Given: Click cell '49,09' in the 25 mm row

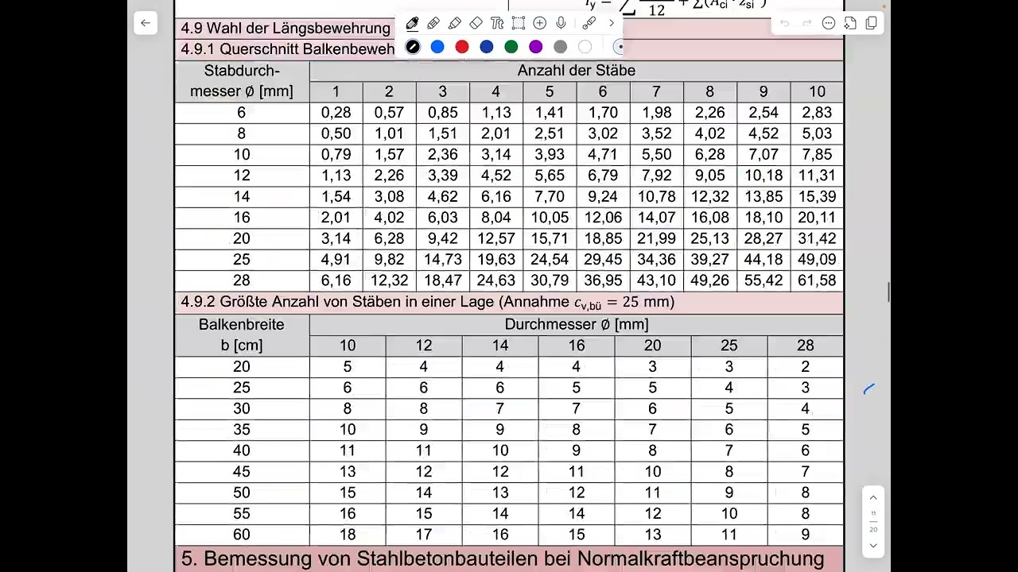Looking at the screenshot, I should point(818,260).
